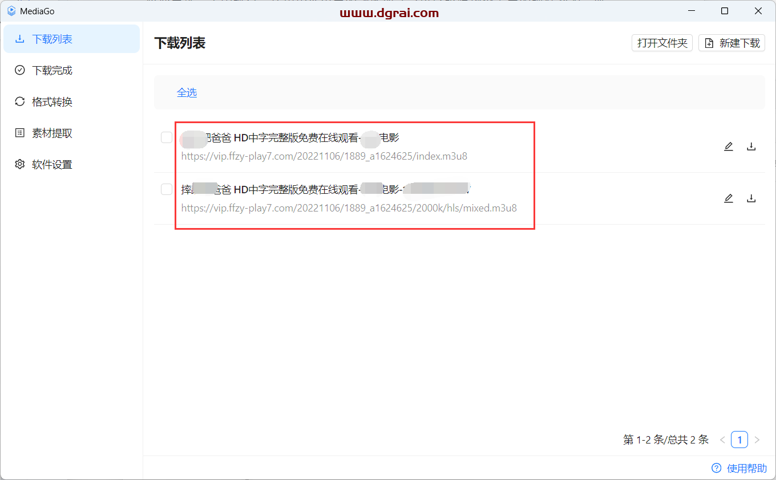The image size is (776, 480).
Task: Tick checkbox for index.m3u8 download item
Action: (x=167, y=137)
